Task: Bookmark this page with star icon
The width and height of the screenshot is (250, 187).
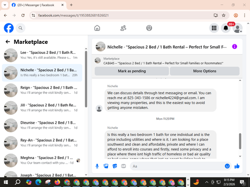Action: [x=223, y=15]
